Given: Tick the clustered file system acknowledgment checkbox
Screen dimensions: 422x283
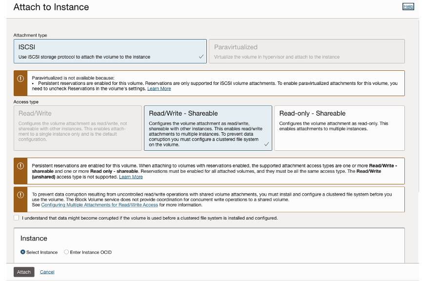Looking at the screenshot, I should 17,218.
